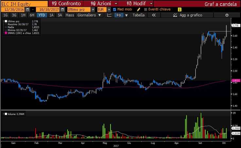Click the Mag month axis label
The width and height of the screenshot is (241, 148).
[x=105, y=143]
